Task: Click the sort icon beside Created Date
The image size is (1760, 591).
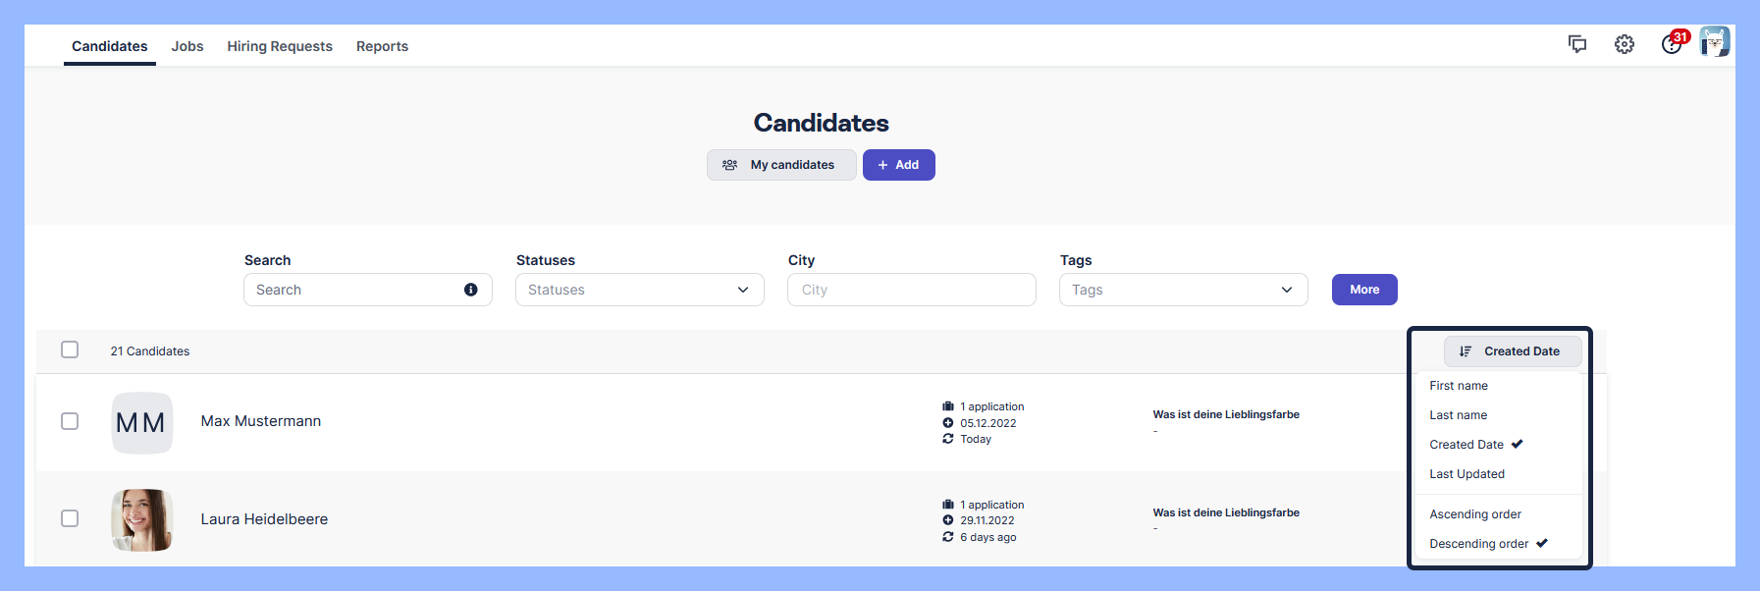Action: (x=1466, y=351)
